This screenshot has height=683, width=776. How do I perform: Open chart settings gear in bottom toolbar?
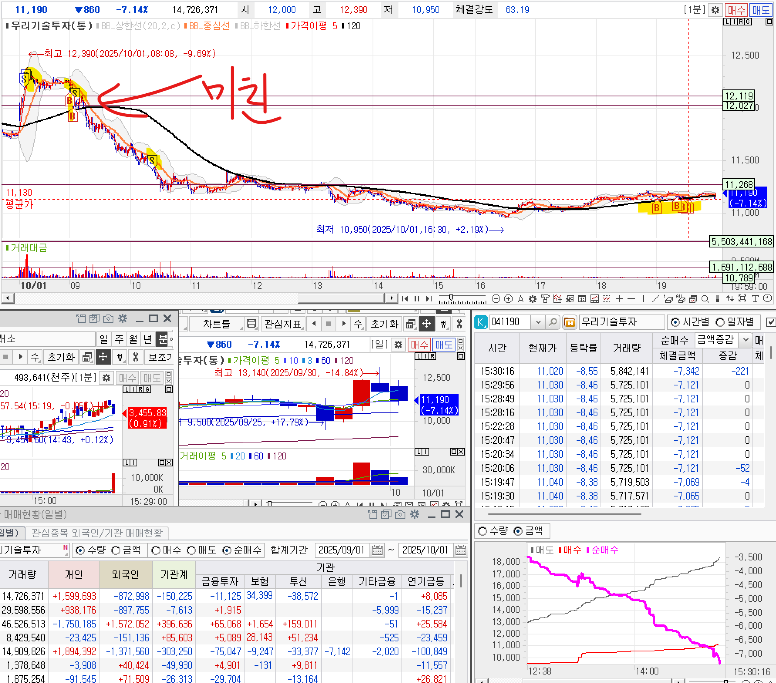533,299
